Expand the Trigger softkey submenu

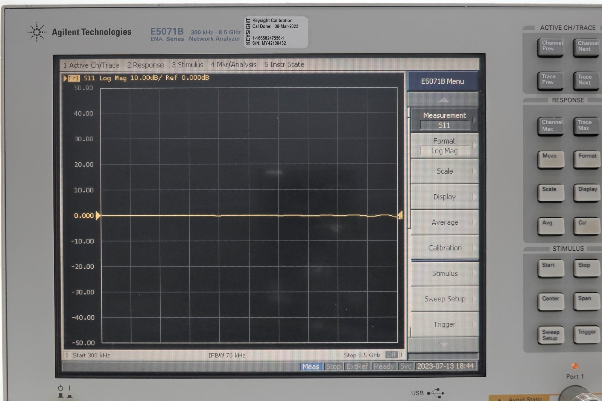pyautogui.click(x=444, y=324)
